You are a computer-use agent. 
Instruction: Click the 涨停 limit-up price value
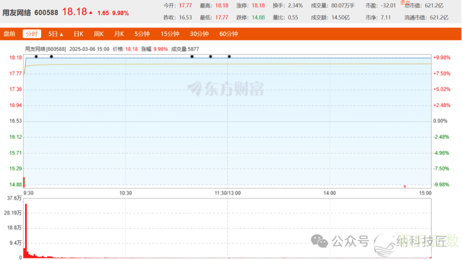[258, 6]
